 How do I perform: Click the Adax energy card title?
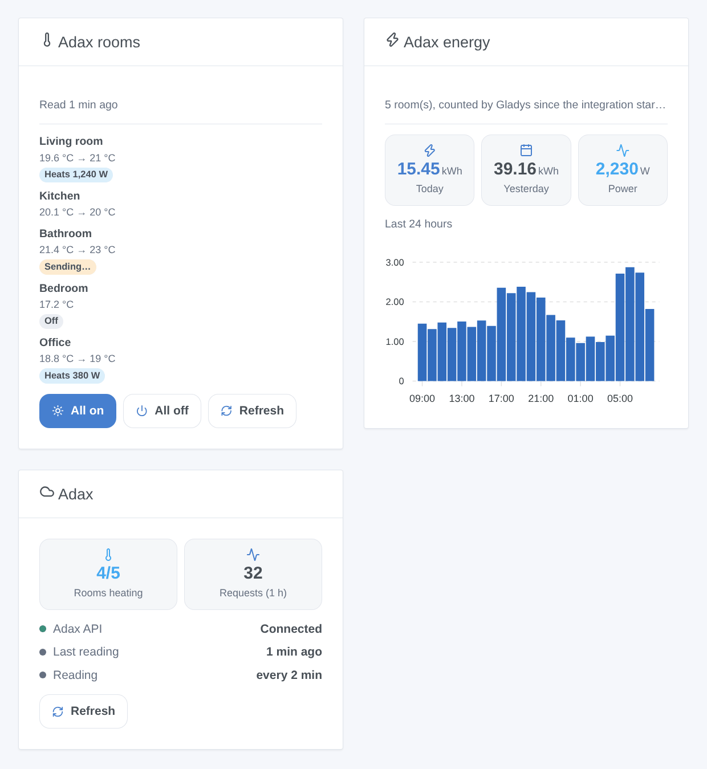447,42
